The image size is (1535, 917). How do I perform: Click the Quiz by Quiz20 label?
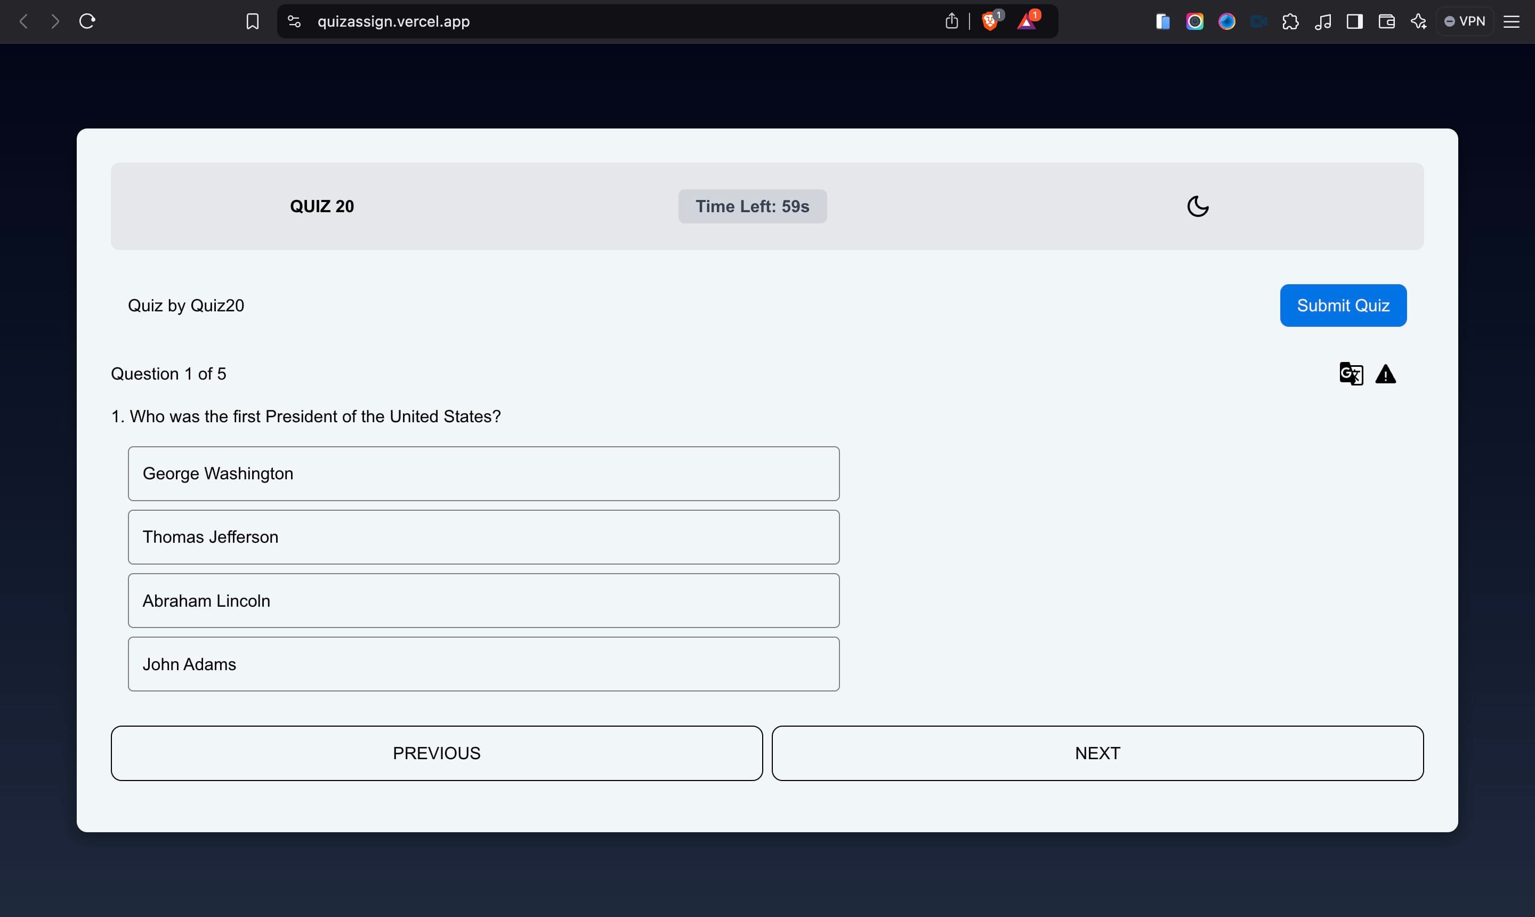(186, 305)
